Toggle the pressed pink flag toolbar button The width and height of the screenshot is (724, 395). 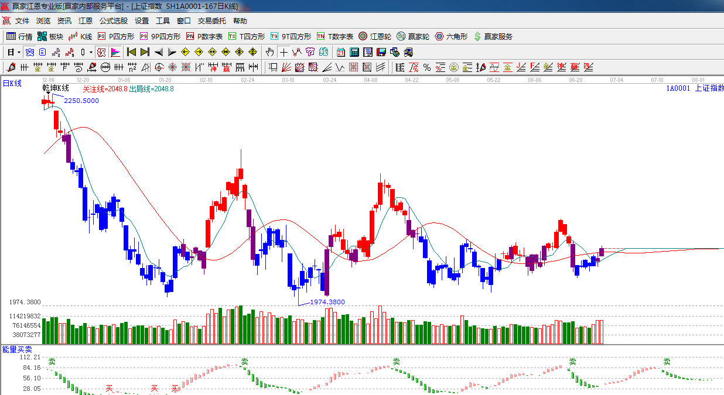coord(115,52)
